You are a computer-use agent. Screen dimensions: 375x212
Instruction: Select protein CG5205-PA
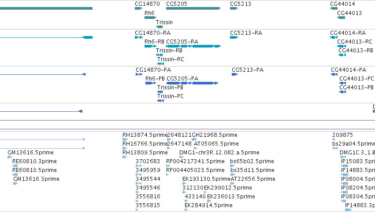[x=182, y=79]
